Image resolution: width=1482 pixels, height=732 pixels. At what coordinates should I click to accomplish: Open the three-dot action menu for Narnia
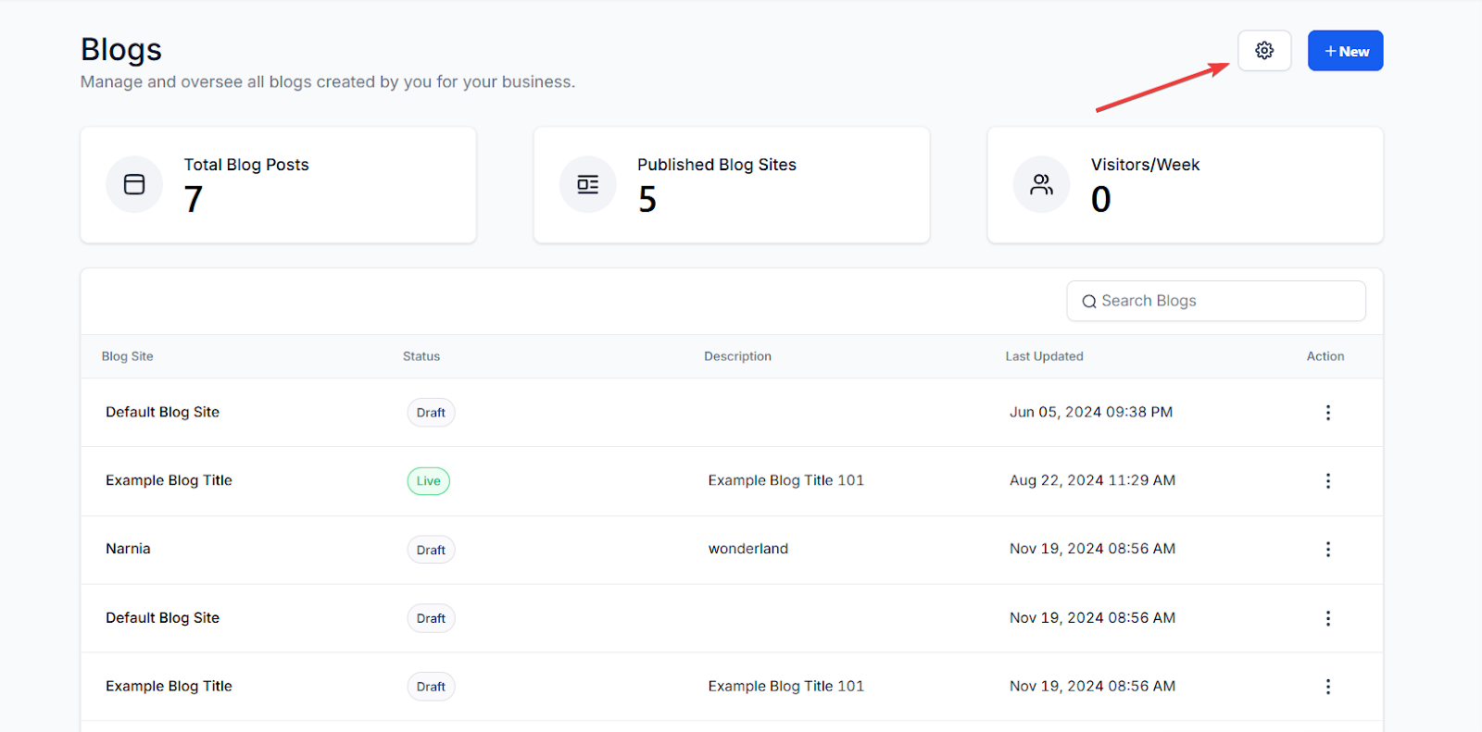(x=1327, y=550)
